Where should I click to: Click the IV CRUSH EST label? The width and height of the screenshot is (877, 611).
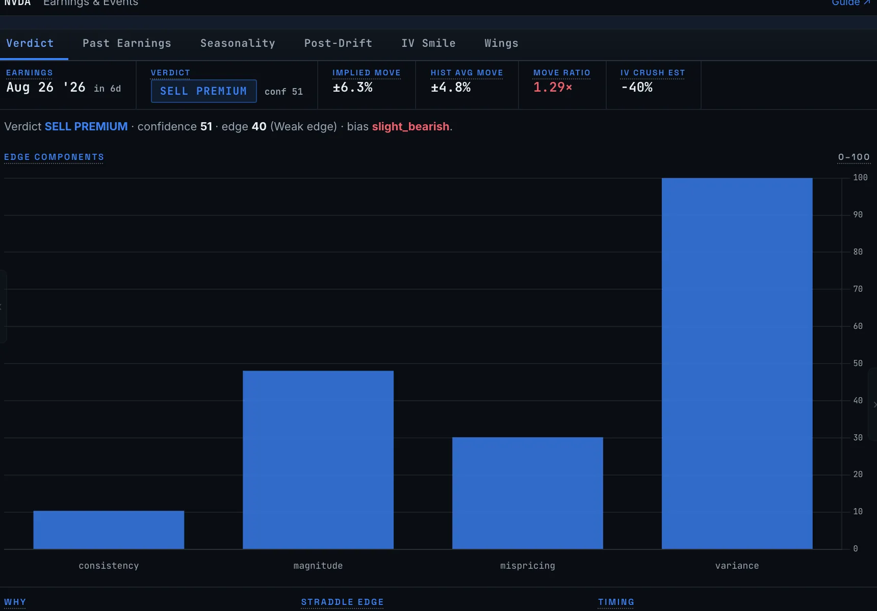point(653,73)
